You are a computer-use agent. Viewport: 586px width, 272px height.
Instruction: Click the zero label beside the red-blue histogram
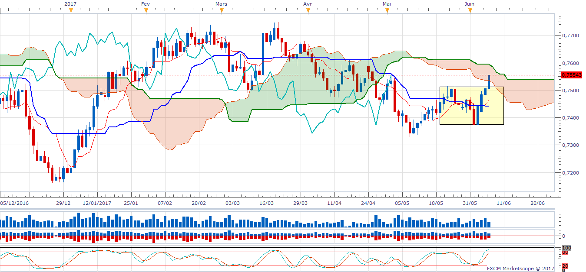coord(564,236)
